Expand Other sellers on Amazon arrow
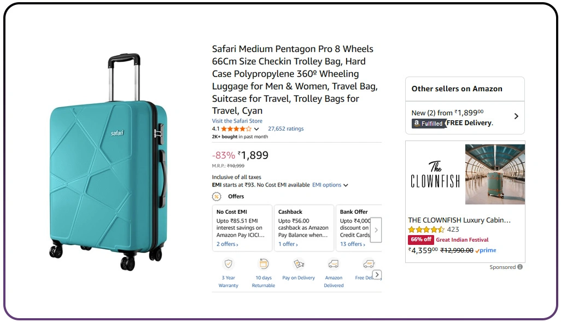This screenshot has width=561, height=322. coord(516,116)
